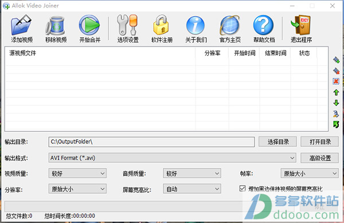Image resolution: width=344 pixels, height=223 pixels.
Task: Open the 视频质量 quality dropdown
Action: coord(77,174)
